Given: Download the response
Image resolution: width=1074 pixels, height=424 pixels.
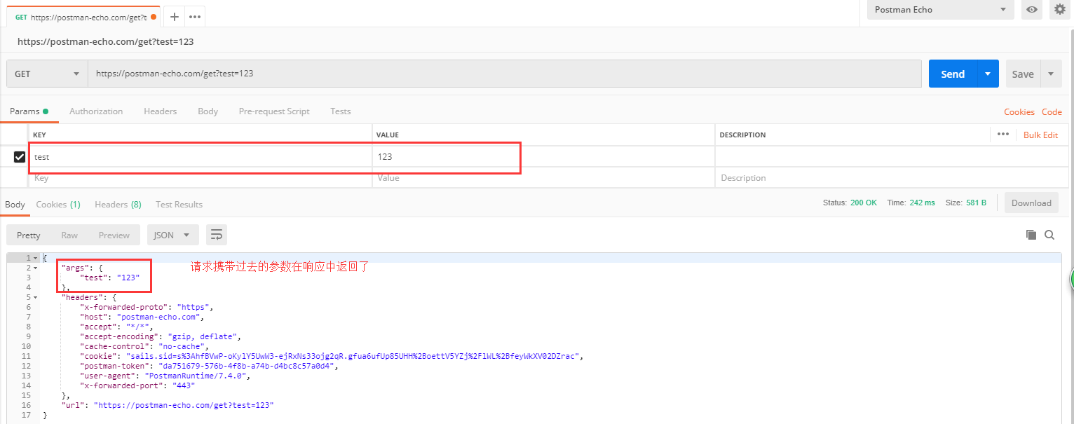Looking at the screenshot, I should coord(1031,203).
